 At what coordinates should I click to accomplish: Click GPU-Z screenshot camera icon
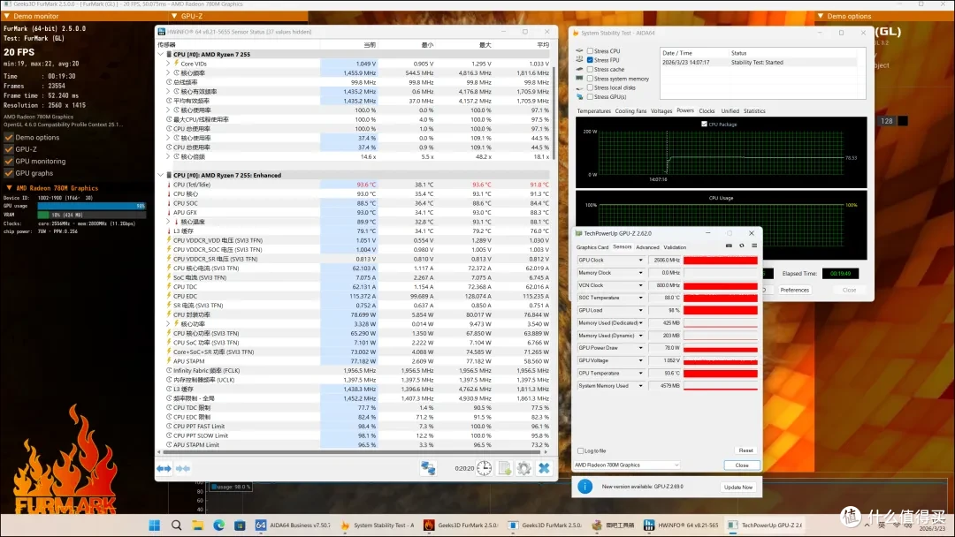click(x=729, y=246)
